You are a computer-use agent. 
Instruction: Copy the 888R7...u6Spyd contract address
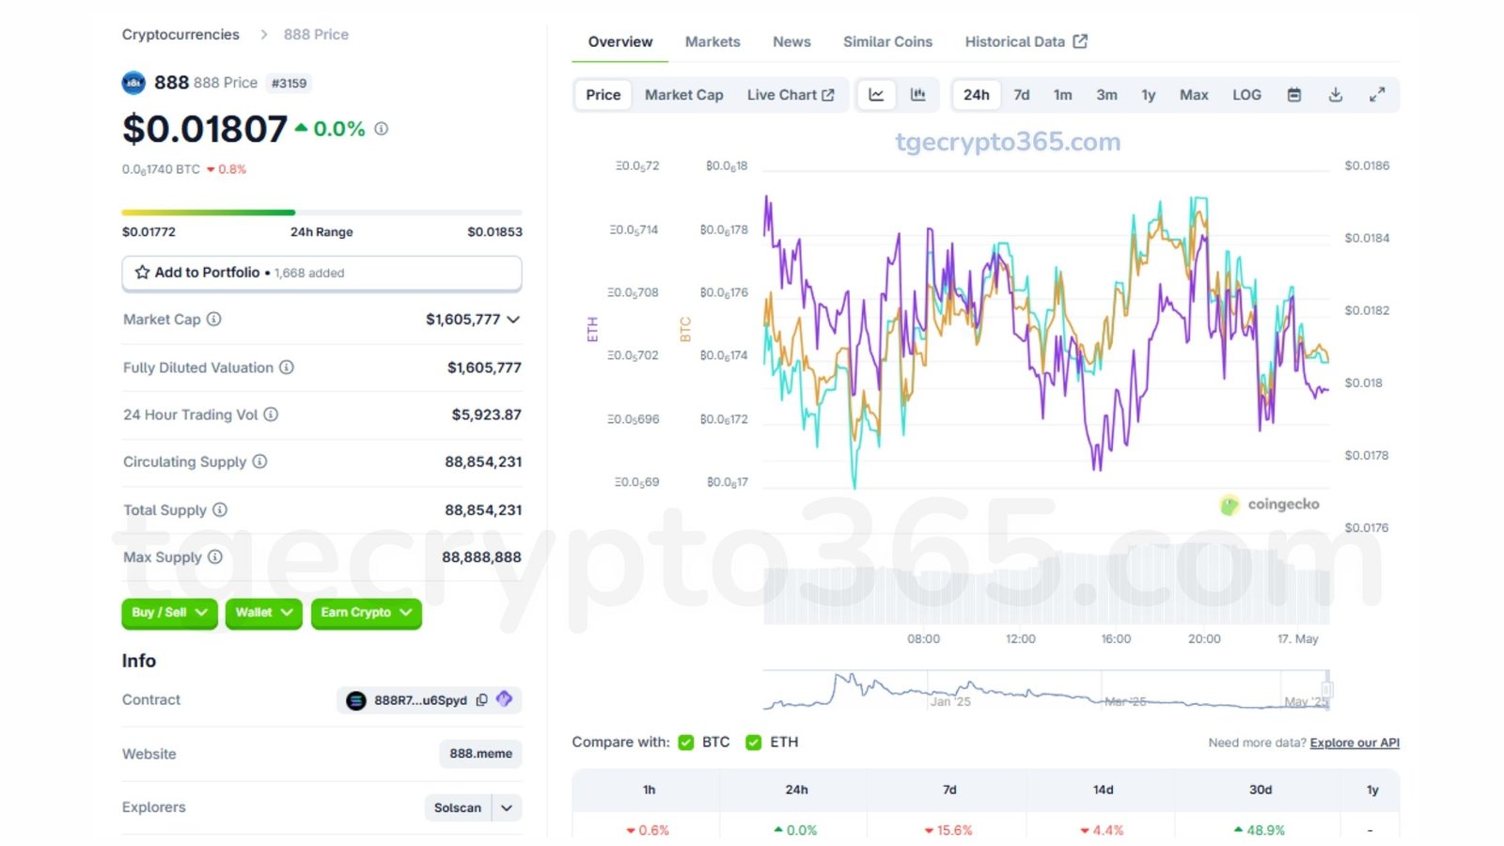(482, 700)
